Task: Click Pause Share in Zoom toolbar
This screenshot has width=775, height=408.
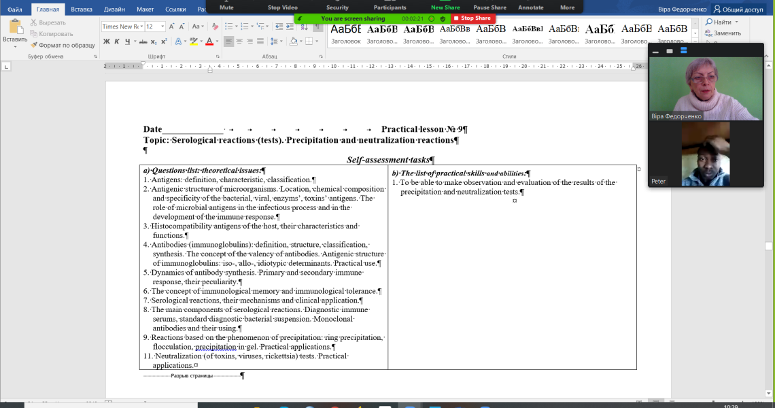Action: [489, 7]
